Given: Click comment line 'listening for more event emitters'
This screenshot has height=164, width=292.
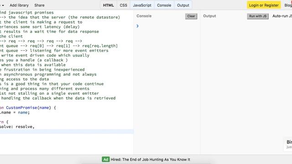Looking at the screenshot, I should 54,51.
